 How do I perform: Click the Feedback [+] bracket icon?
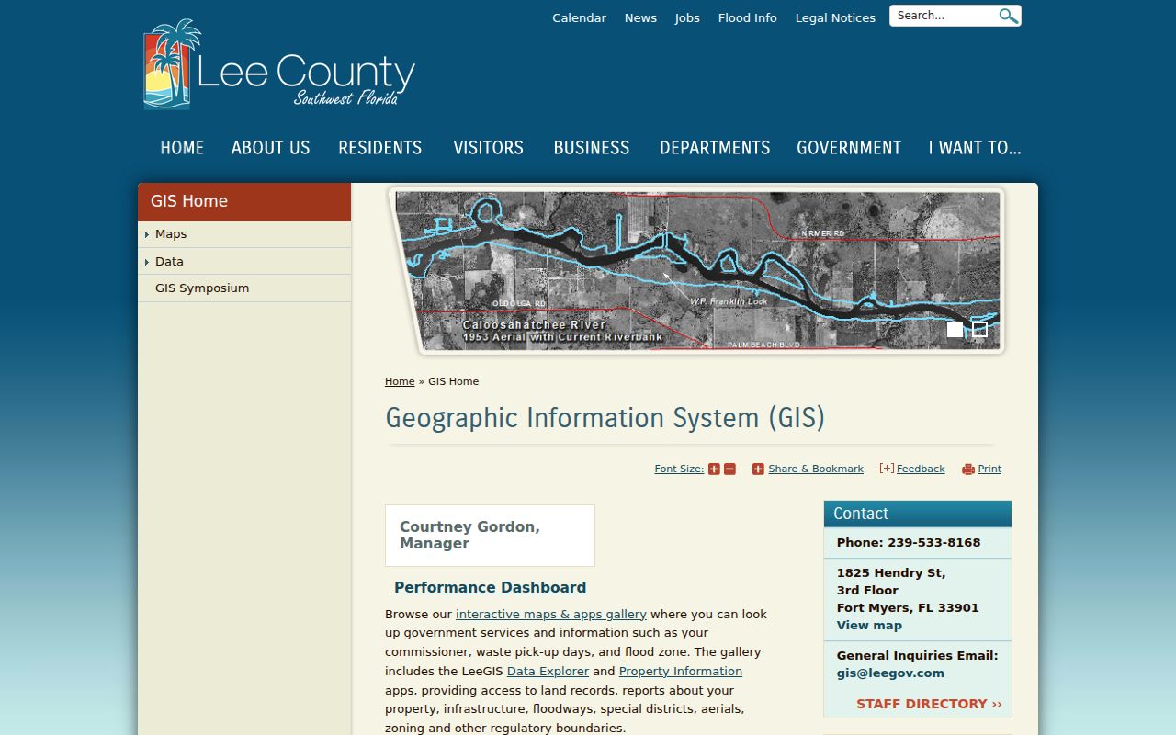887,469
